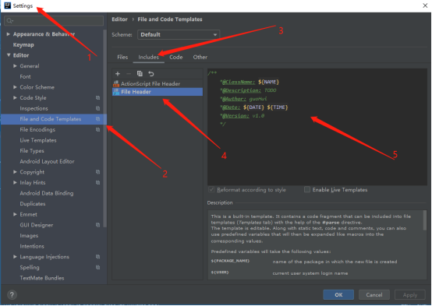
Task: Close the Settings dialog window
Action: pyautogui.click(x=425, y=5)
